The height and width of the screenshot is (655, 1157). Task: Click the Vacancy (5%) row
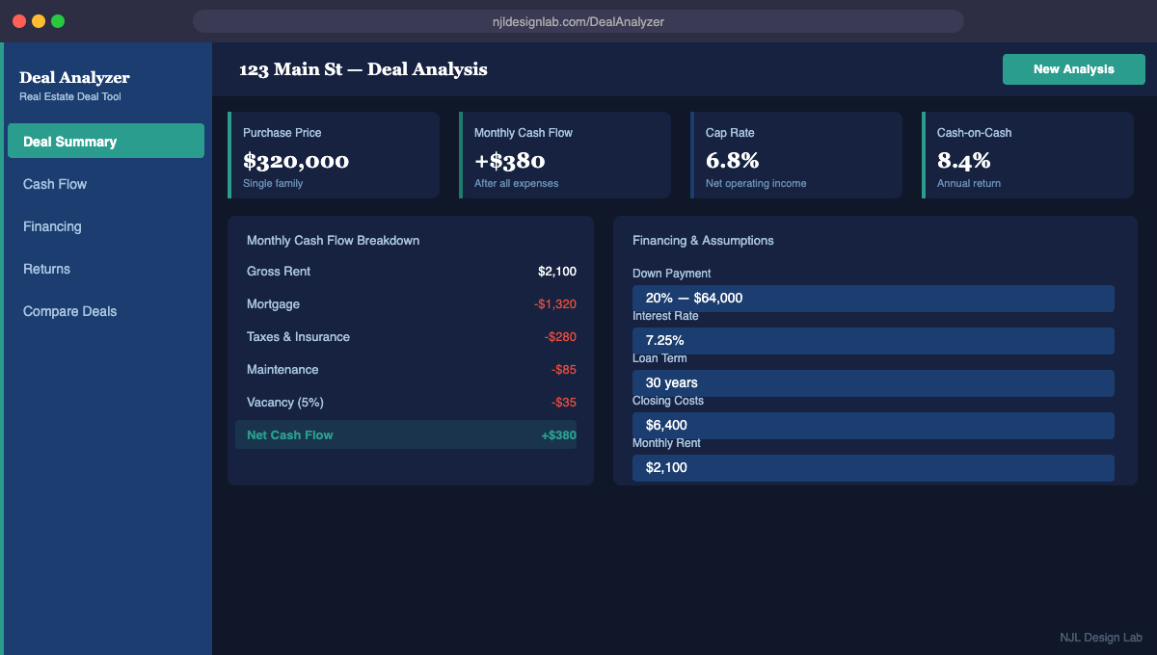pos(412,403)
